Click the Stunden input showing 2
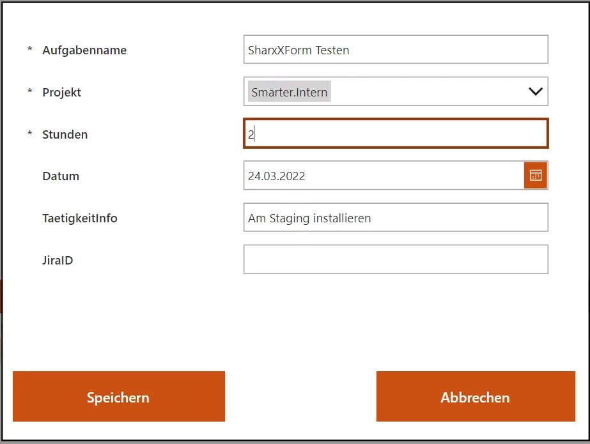This screenshot has width=590, height=444. coord(395,133)
